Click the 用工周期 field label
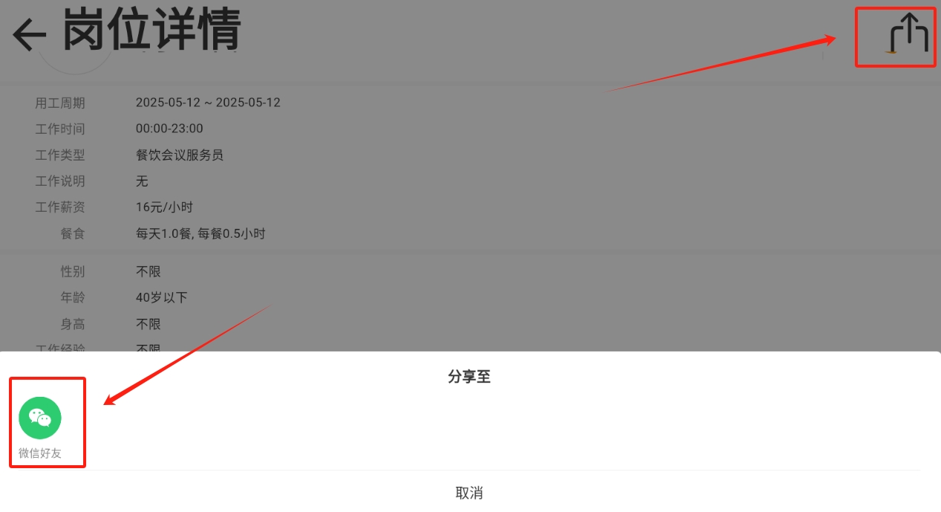Image resolution: width=941 pixels, height=512 pixels. coord(60,103)
